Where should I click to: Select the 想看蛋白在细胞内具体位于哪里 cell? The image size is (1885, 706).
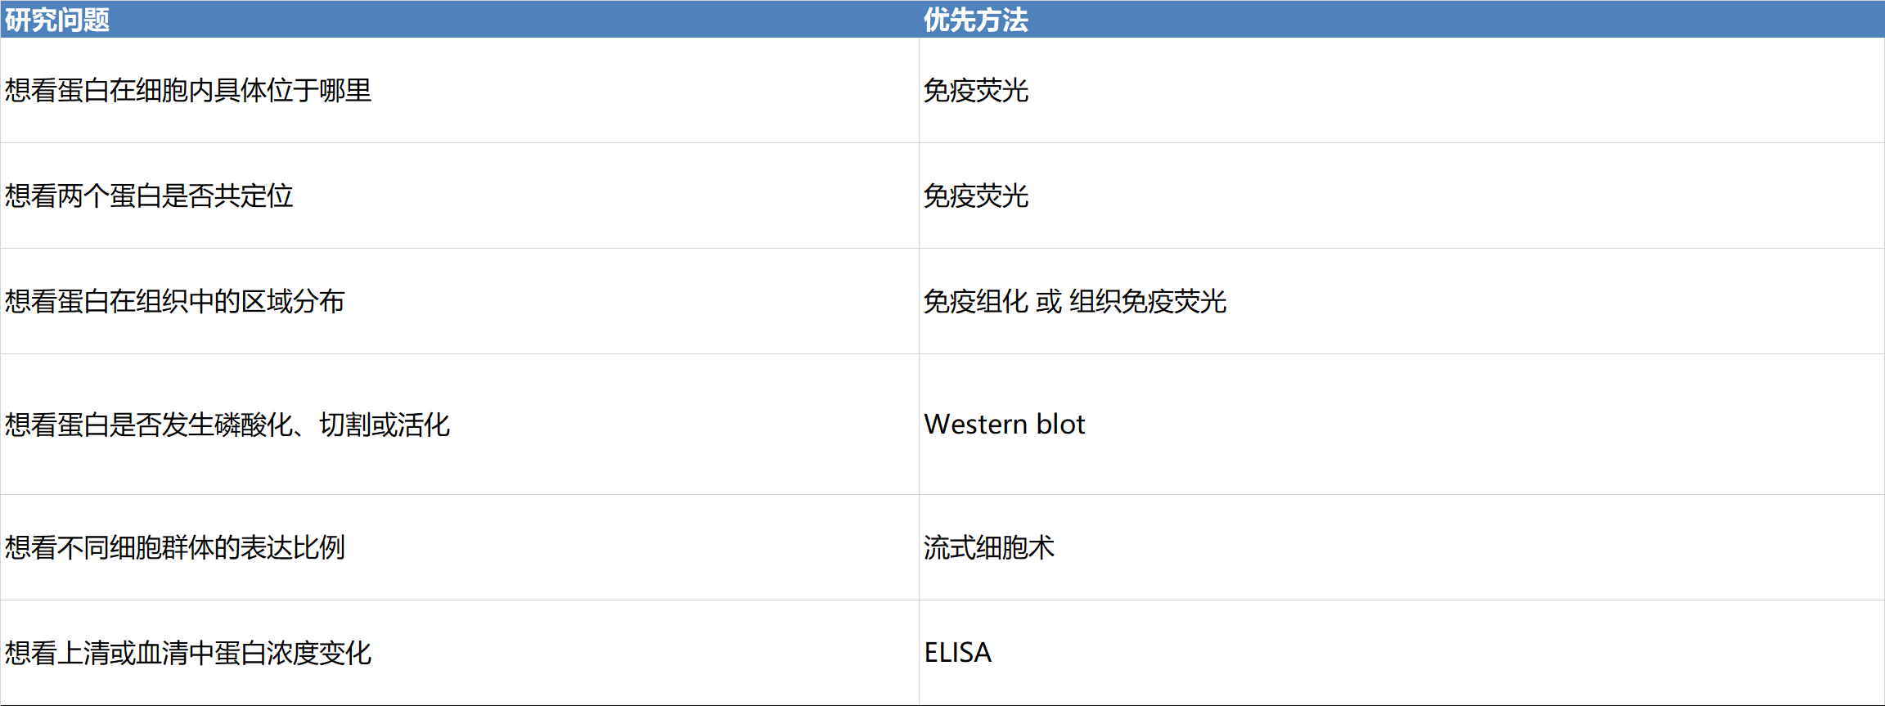188,90
